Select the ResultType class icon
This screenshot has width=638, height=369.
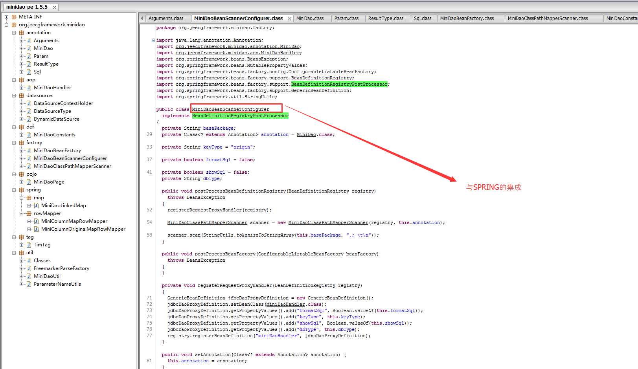tap(29, 64)
